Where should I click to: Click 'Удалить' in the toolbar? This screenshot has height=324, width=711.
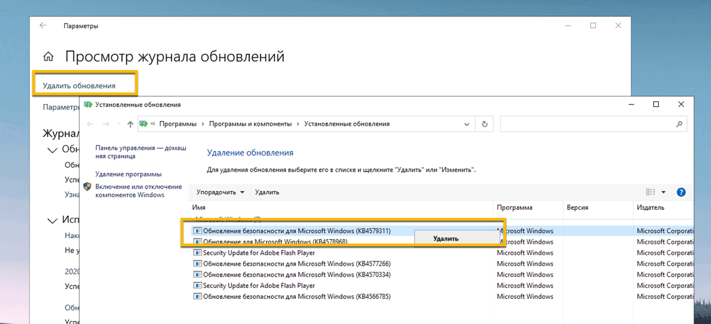coord(267,192)
